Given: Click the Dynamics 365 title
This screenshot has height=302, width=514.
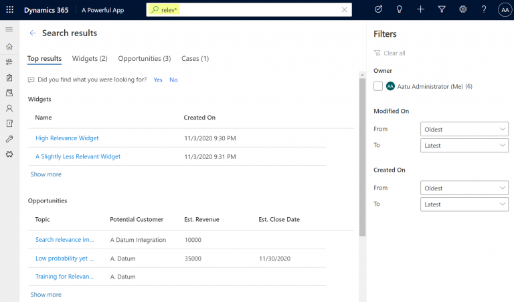Looking at the screenshot, I should click(46, 10).
